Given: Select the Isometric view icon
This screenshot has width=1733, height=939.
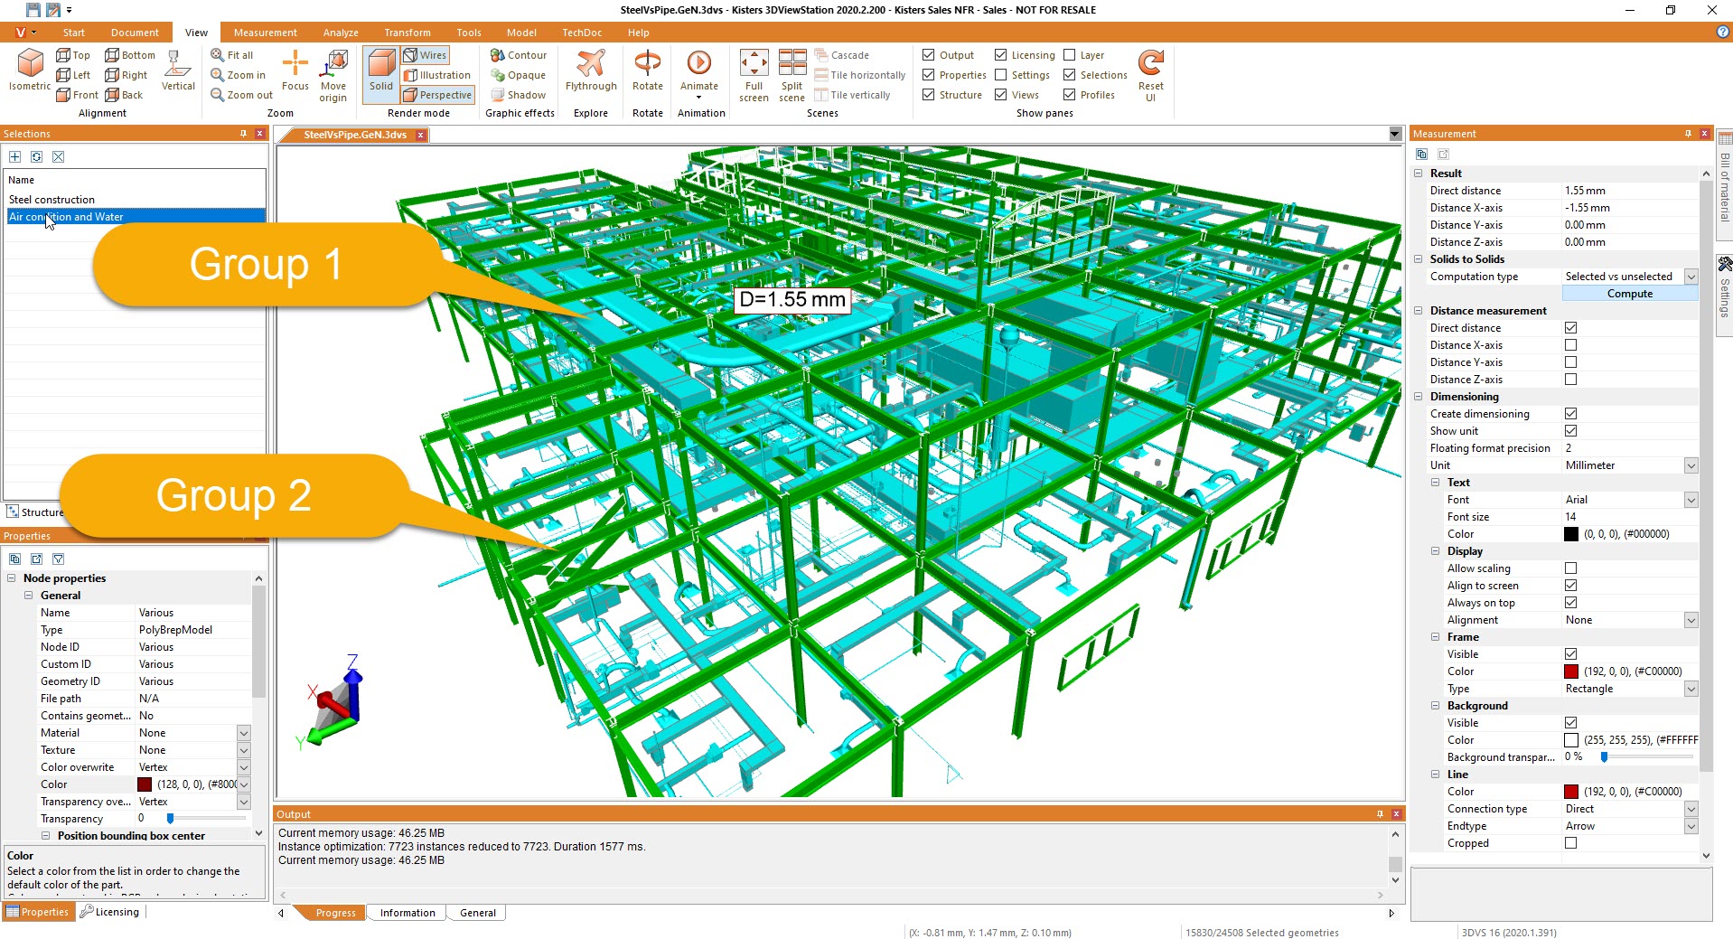Looking at the screenshot, I should pyautogui.click(x=30, y=70).
